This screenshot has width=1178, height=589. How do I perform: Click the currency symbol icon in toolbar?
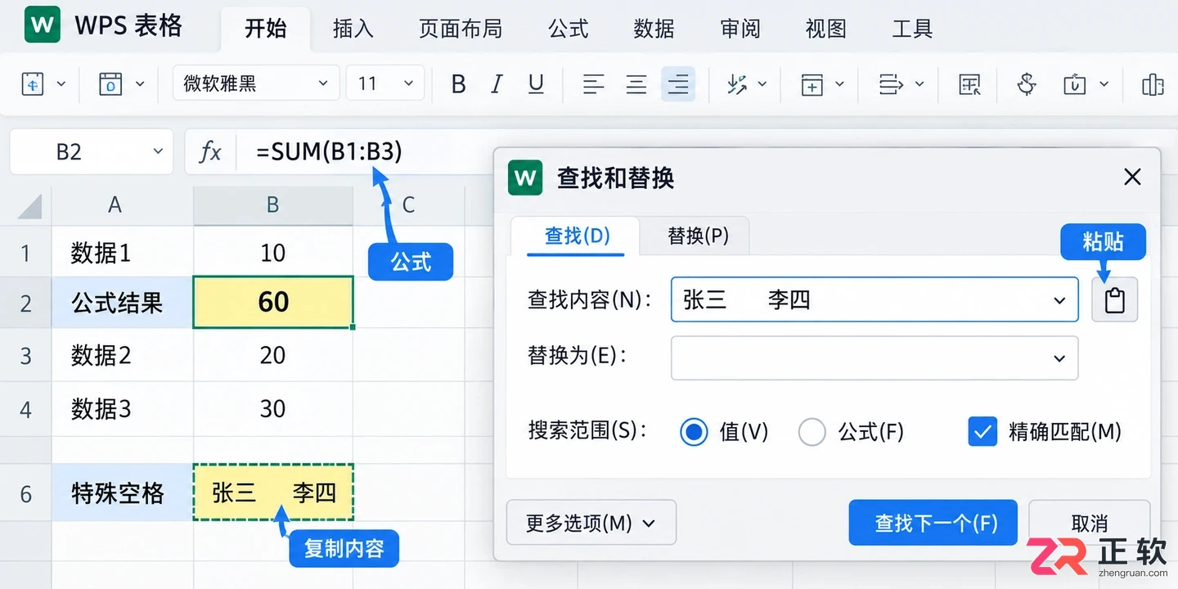point(1027,83)
